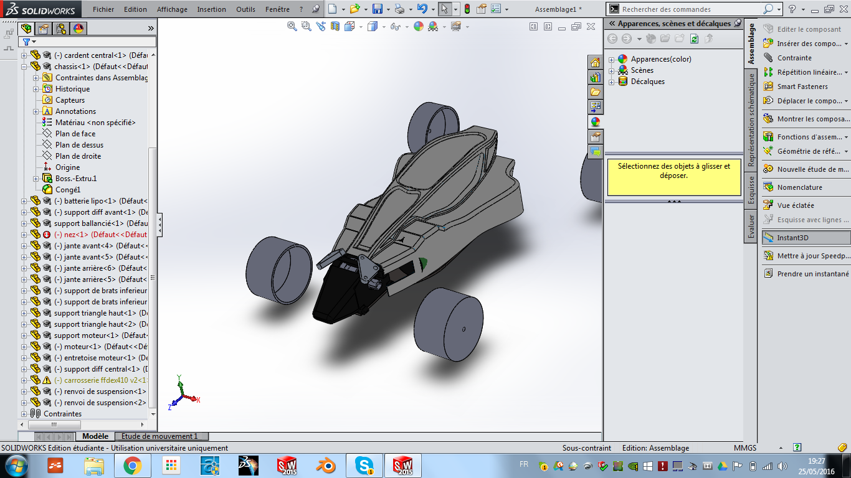Viewport: 851px width, 478px height.
Task: Click Prendre un instantané button
Action: point(812,274)
